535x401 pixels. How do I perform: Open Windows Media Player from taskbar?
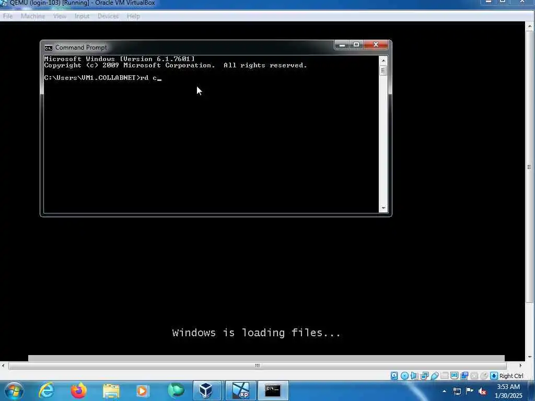pos(142,391)
